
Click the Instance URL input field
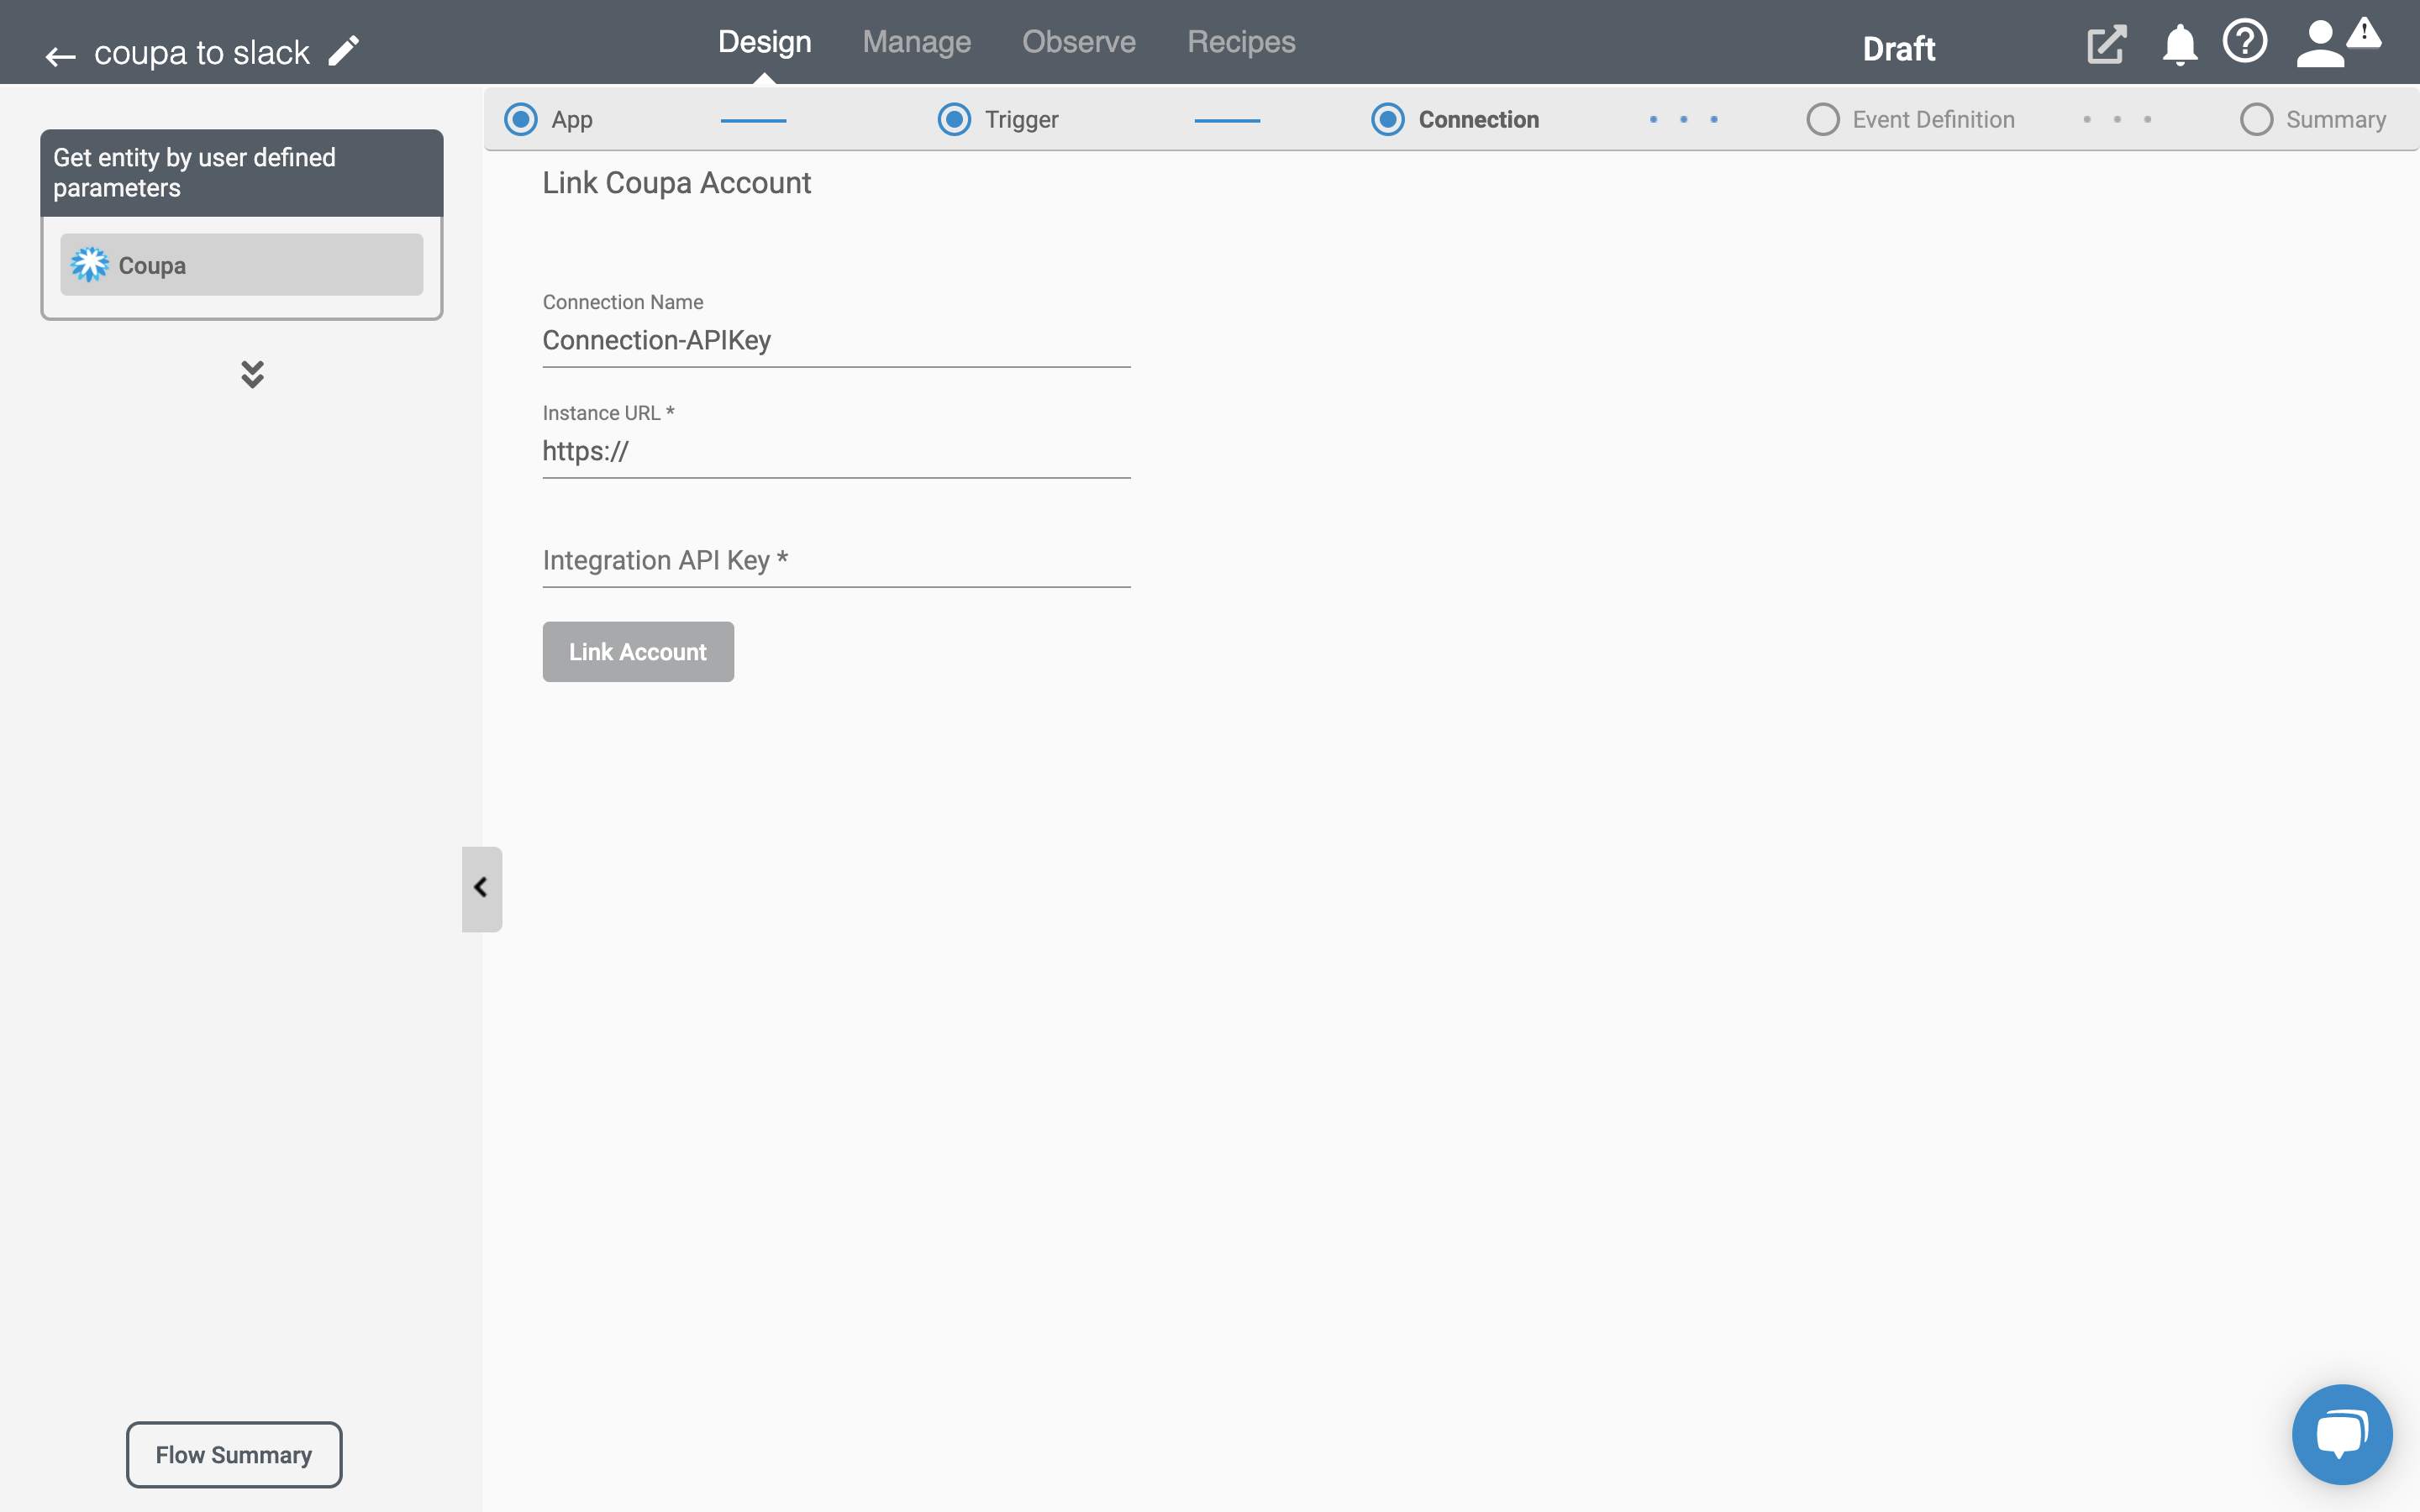pos(834,451)
